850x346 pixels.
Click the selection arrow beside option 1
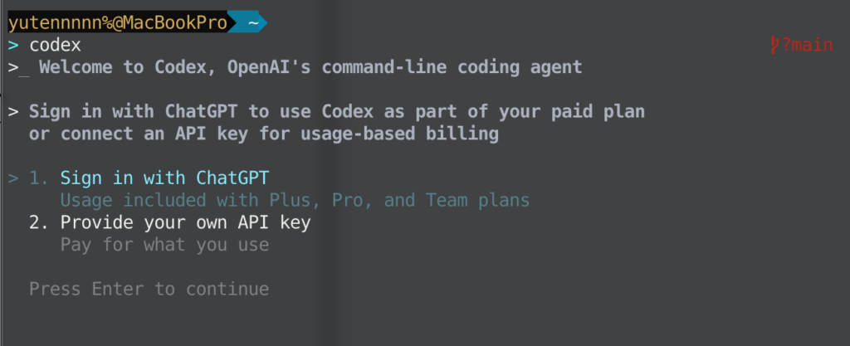point(13,178)
